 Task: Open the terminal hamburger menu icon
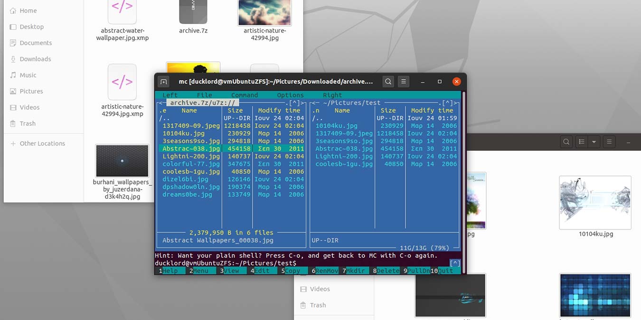pos(403,81)
